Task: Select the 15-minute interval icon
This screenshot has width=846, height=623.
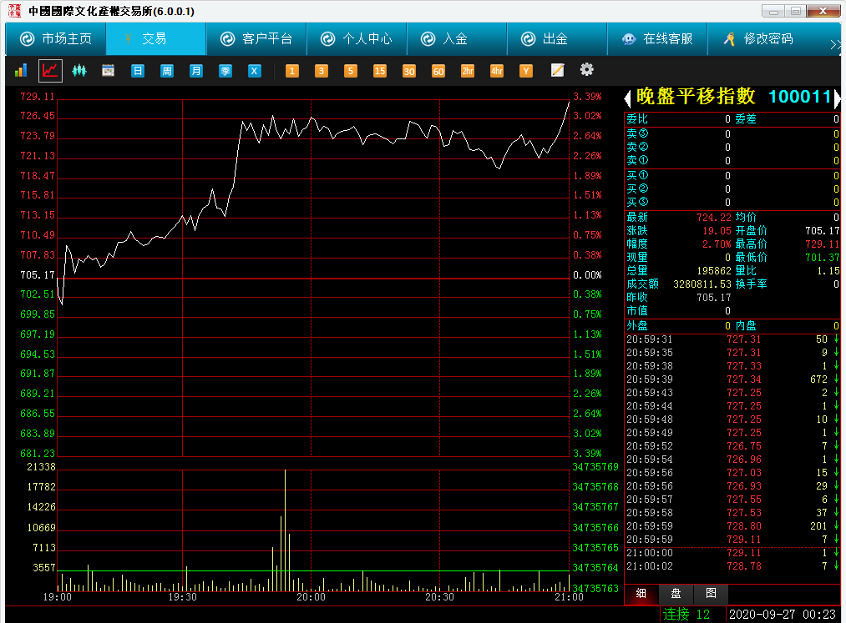Action: (380, 71)
